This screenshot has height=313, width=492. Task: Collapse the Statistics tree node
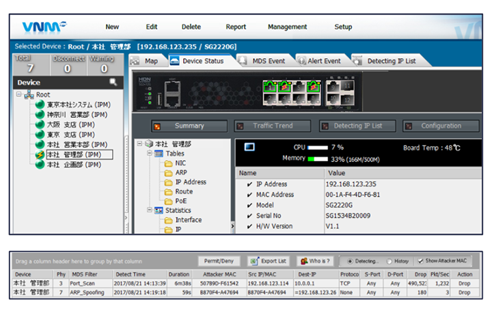click(150, 210)
